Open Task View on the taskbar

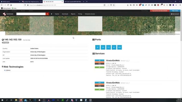coord(11,100)
